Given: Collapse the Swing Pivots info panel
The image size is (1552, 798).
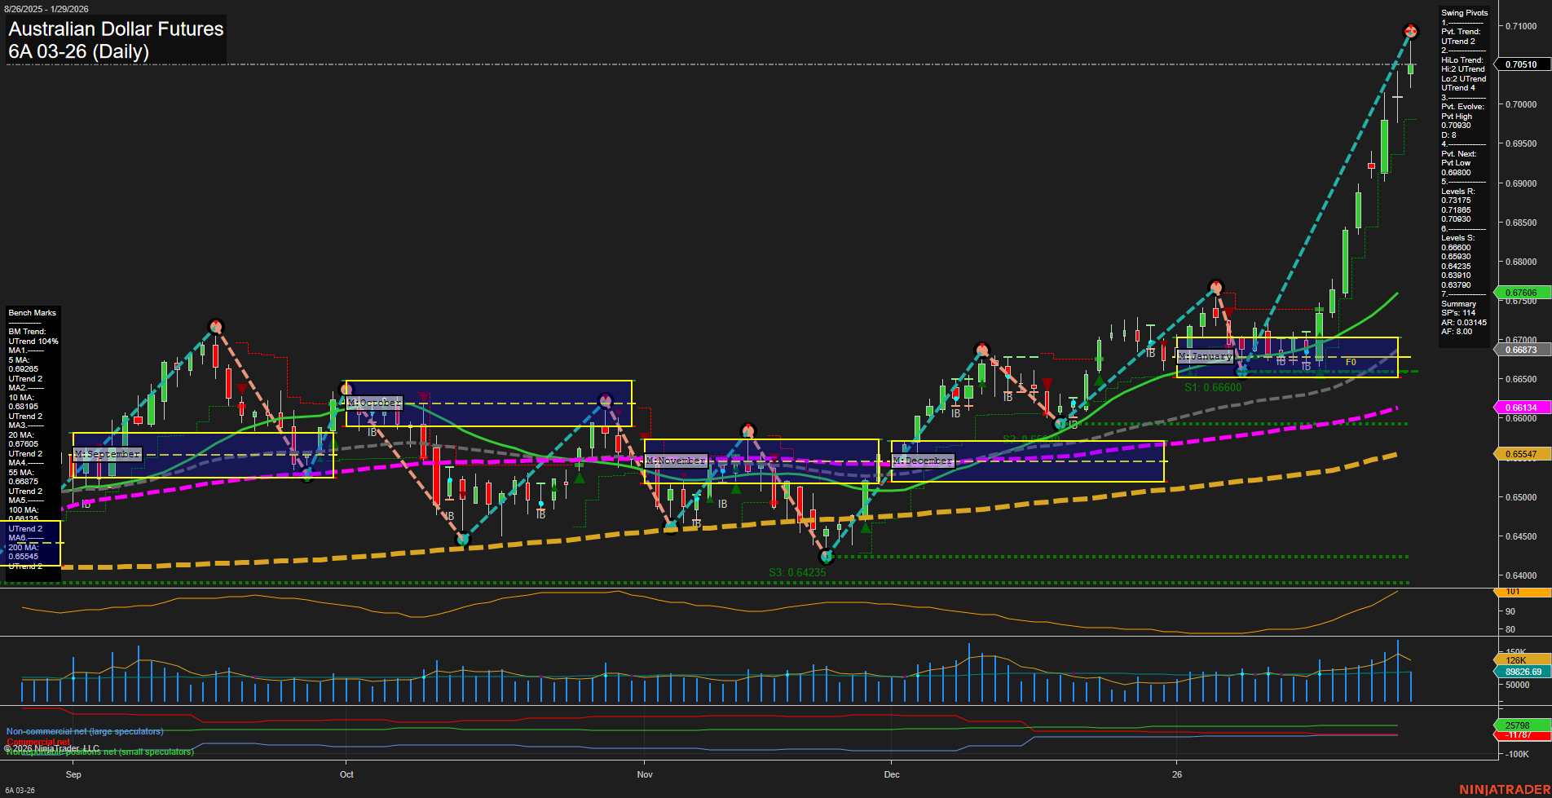Looking at the screenshot, I should tap(1464, 12).
